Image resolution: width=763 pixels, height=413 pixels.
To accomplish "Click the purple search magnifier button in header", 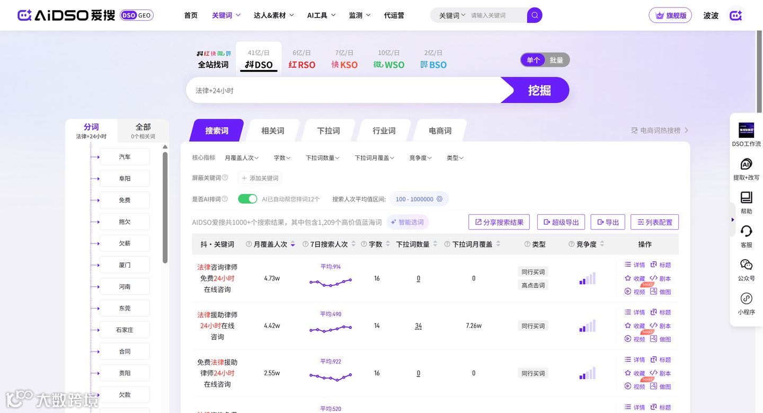I will (535, 15).
